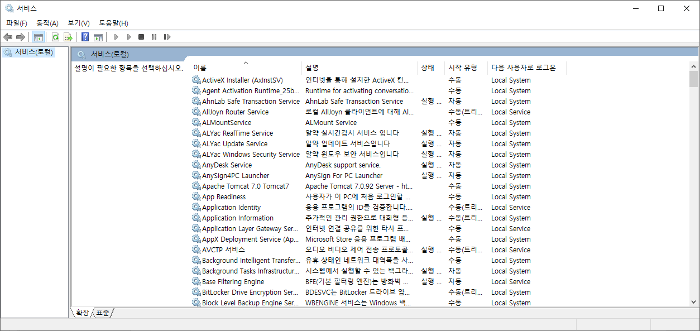Click the description '알약 실시간감시 서비스 입니다'

click(352, 133)
